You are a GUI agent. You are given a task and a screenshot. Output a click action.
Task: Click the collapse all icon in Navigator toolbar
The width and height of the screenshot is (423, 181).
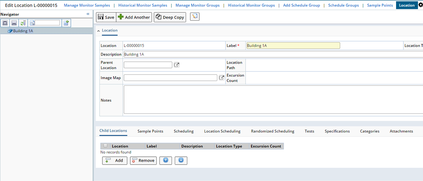pos(14,23)
